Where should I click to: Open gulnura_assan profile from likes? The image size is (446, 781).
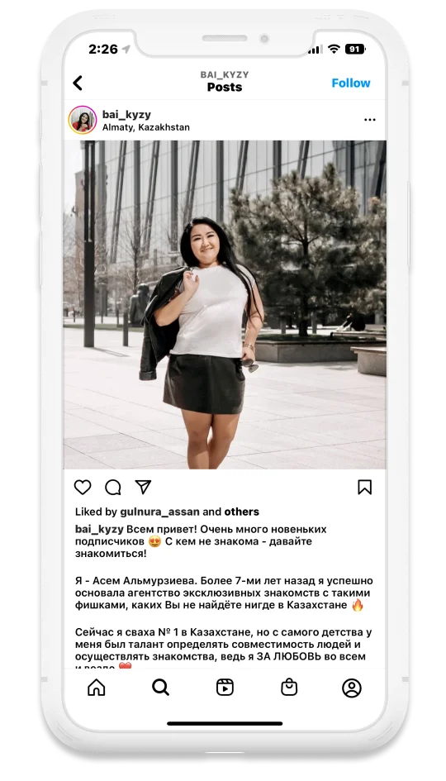tap(159, 512)
